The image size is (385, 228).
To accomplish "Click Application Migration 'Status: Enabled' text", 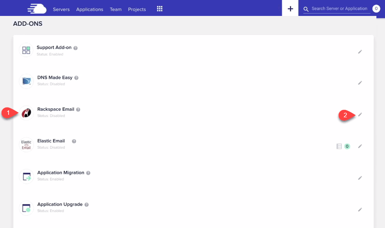I will click(50, 179).
